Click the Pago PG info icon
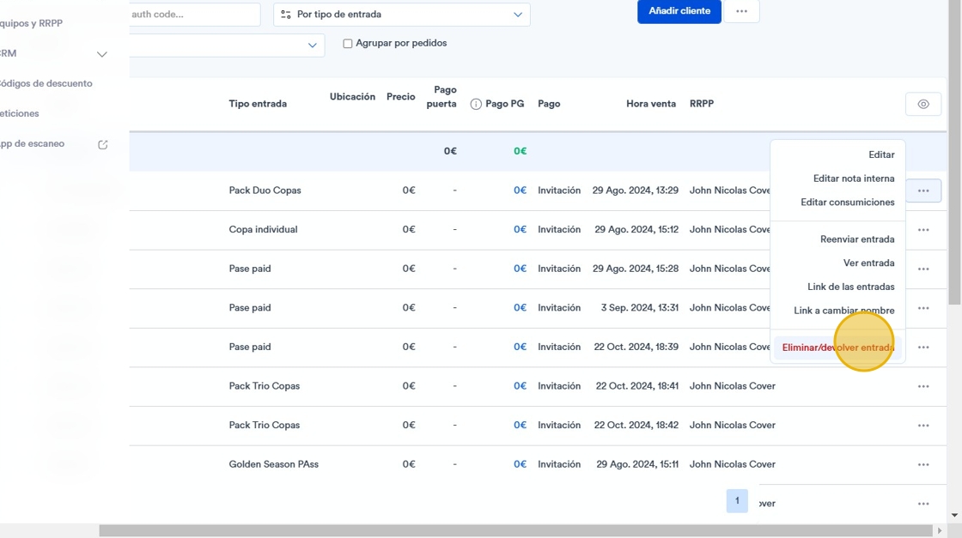The width and height of the screenshot is (962, 538). click(x=476, y=104)
